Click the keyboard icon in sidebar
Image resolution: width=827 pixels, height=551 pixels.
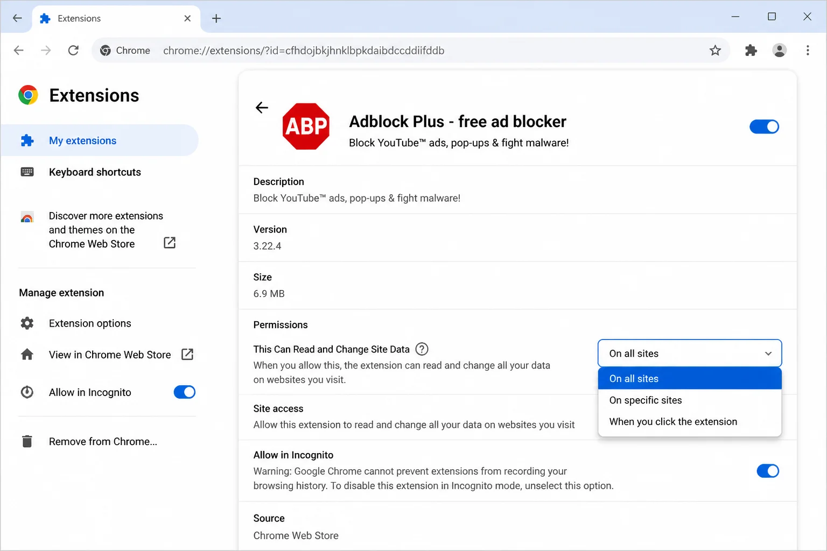tap(27, 172)
